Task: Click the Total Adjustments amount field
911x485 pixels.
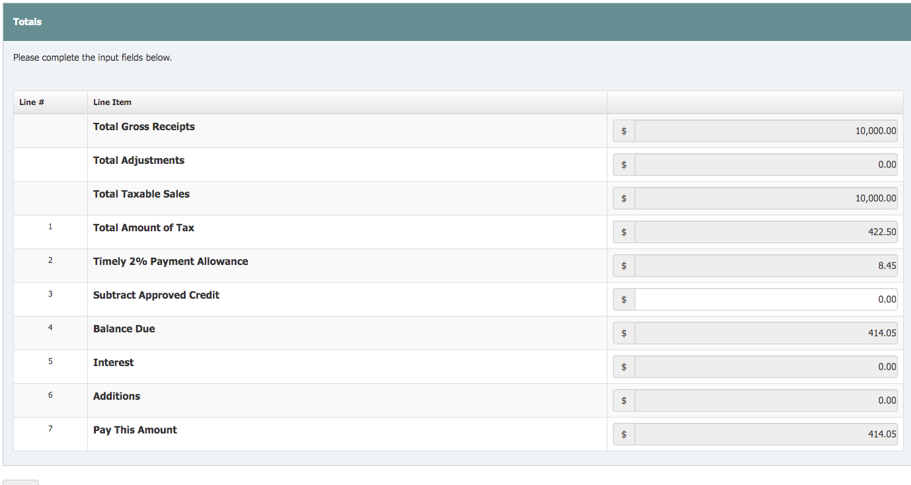Action: pos(766,165)
